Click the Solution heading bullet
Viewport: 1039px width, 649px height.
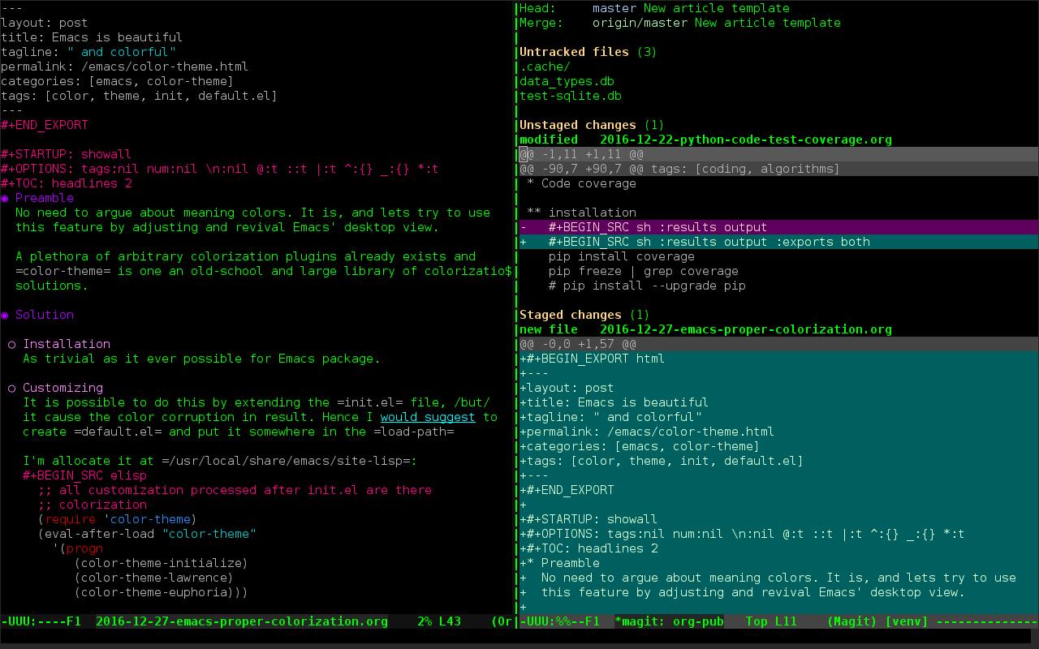[x=5, y=315]
